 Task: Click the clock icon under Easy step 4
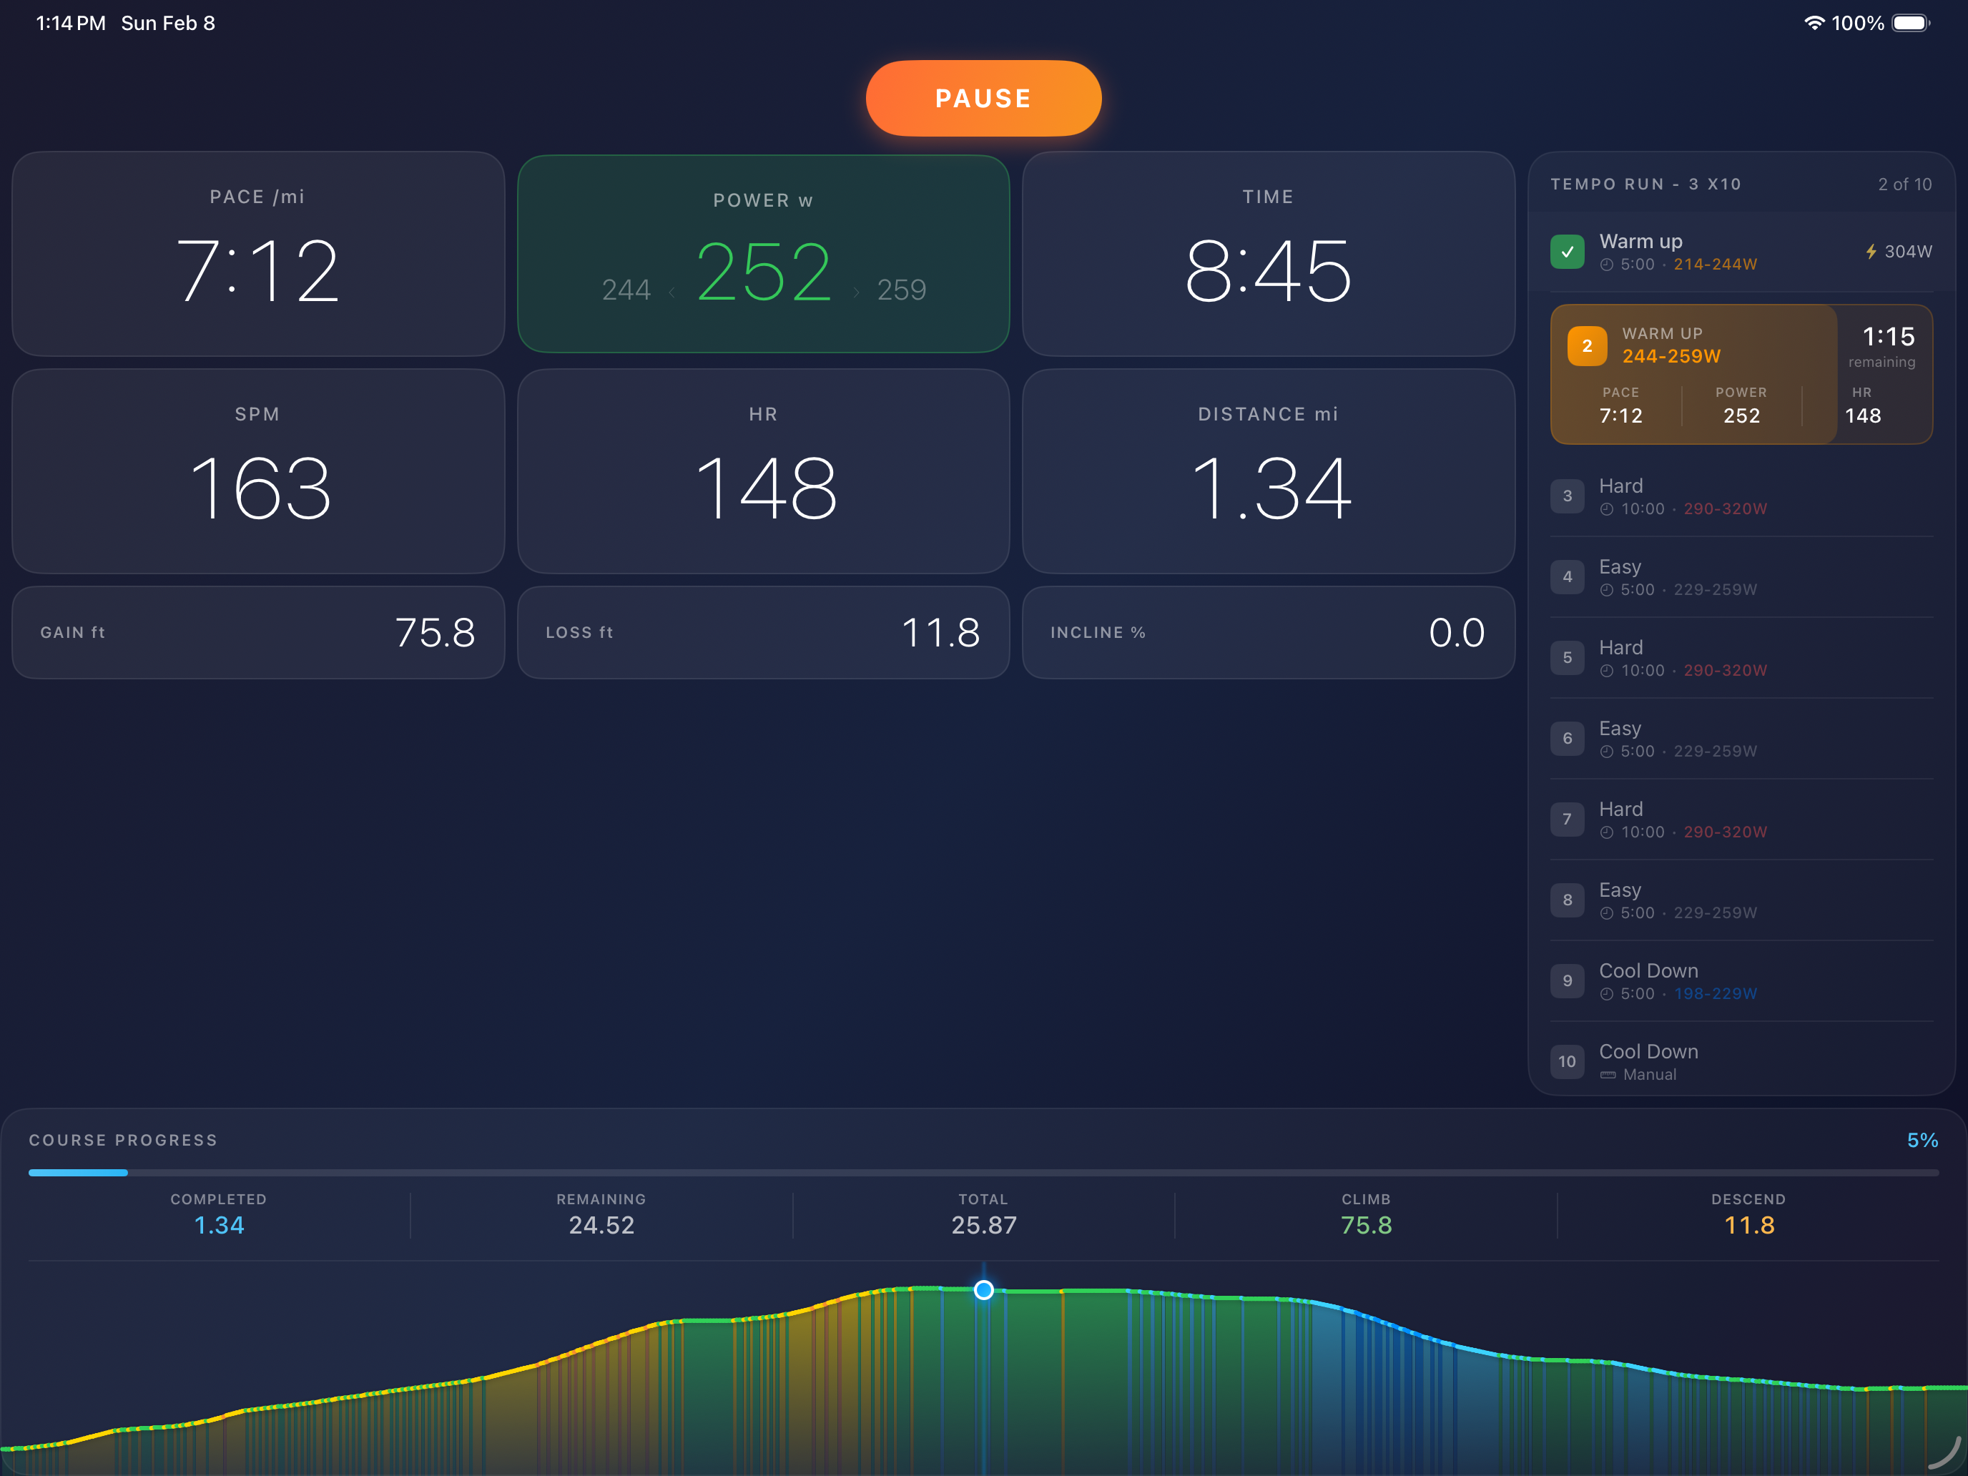coord(1607,590)
